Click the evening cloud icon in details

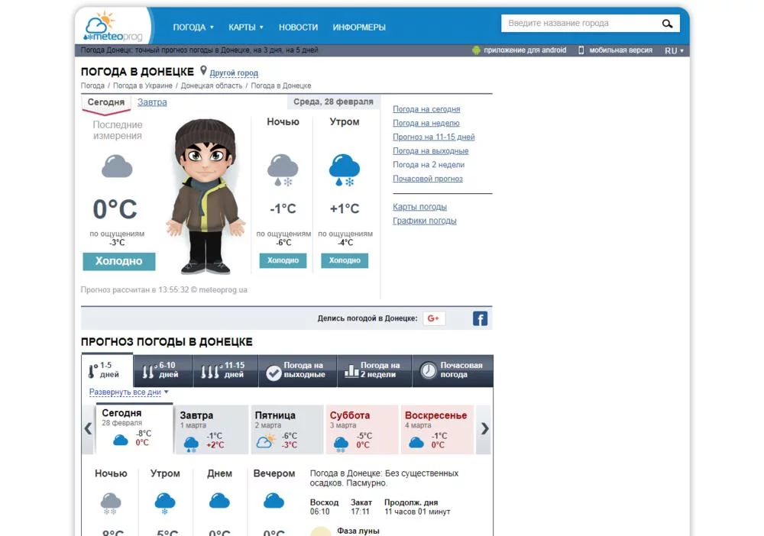(274, 500)
